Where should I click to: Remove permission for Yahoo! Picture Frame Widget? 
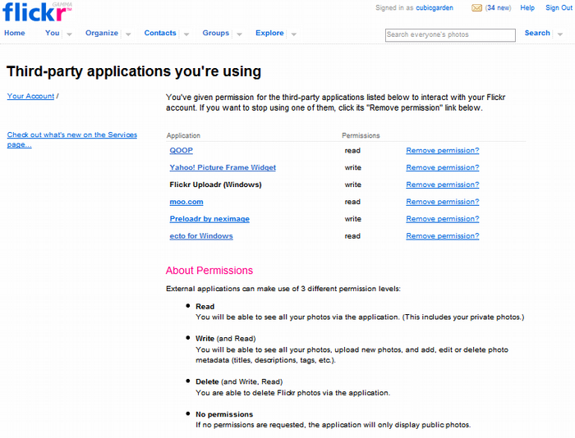[x=442, y=168]
